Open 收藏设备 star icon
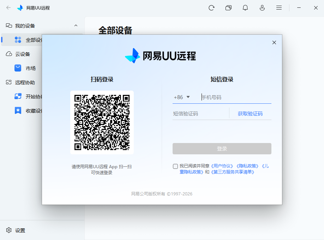The height and width of the screenshot is (240, 324). coord(18,110)
